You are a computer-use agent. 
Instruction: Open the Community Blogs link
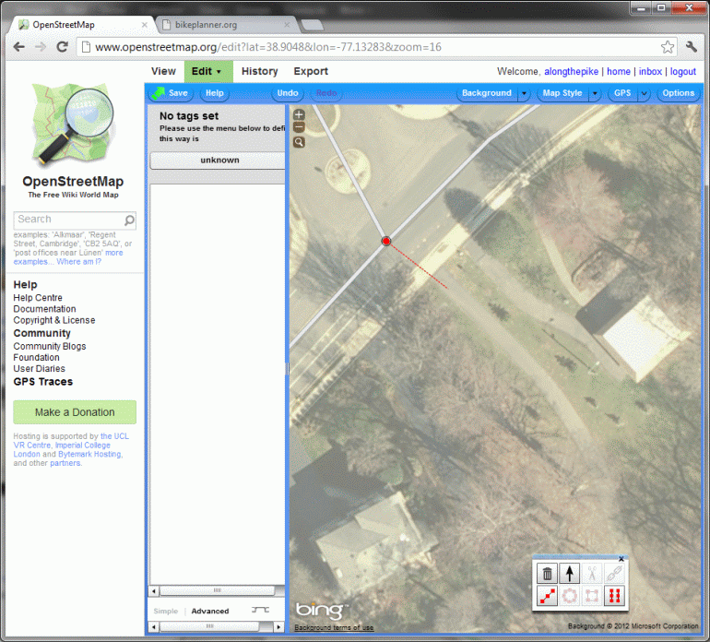click(x=50, y=346)
